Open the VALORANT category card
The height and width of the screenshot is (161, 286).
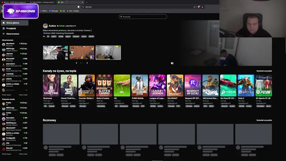click(x=175, y=86)
